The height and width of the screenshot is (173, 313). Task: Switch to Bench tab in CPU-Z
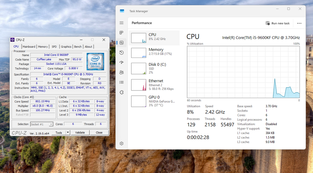pyautogui.click(x=78, y=47)
